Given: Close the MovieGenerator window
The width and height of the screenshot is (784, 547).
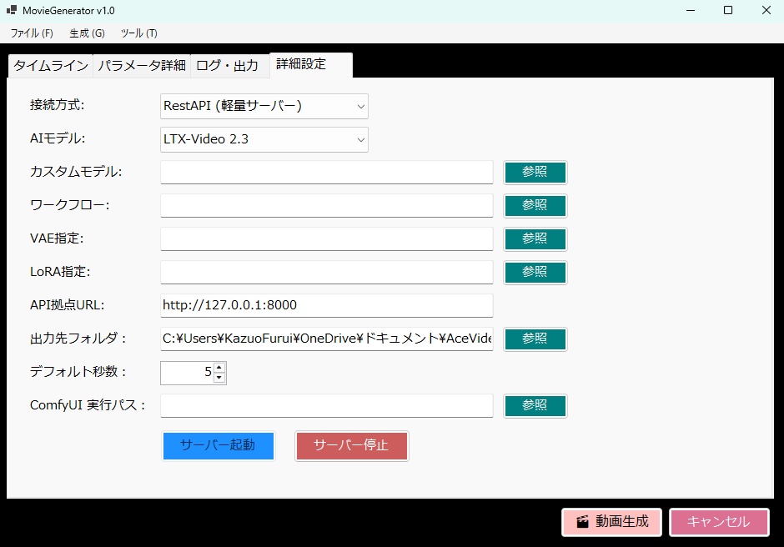Looking at the screenshot, I should click(766, 11).
